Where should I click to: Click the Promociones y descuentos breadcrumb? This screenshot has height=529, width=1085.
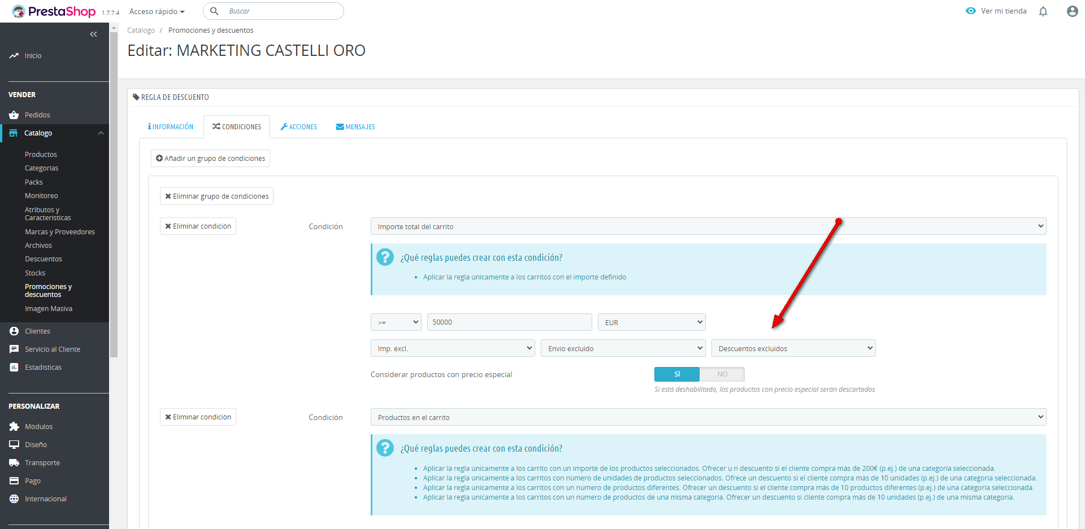(211, 30)
